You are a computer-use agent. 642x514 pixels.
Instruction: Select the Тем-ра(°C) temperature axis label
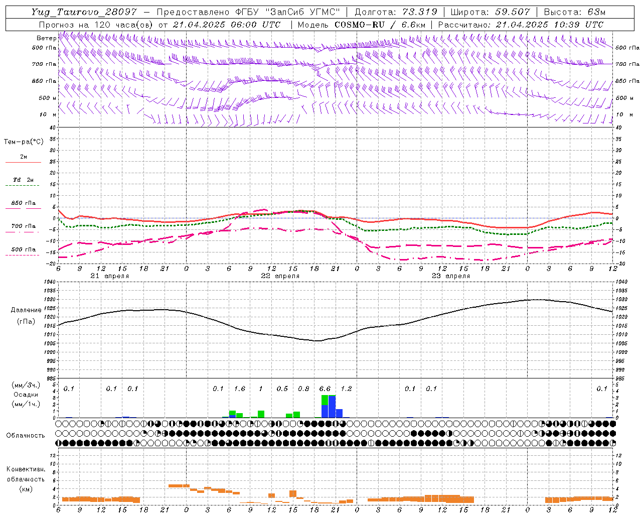coord(24,142)
